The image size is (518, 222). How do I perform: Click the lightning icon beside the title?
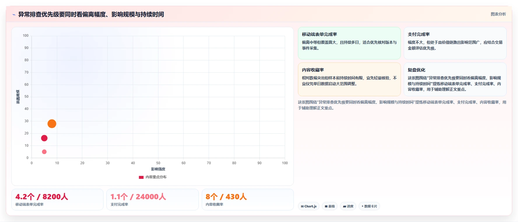[14, 15]
